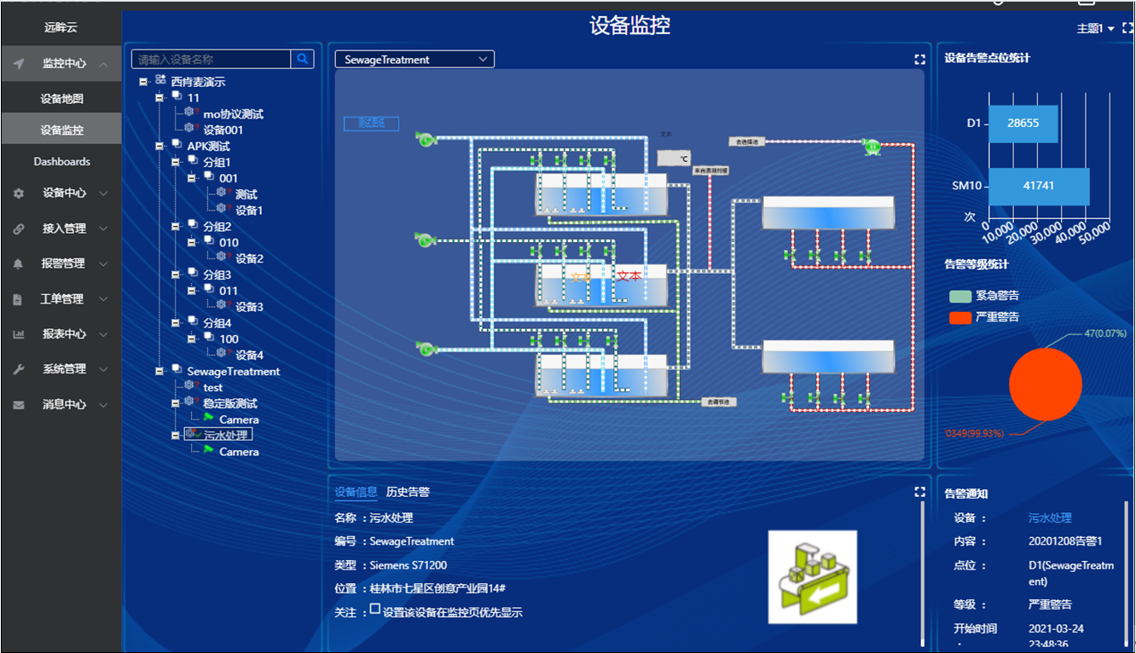
Task: Collapse the 分组1 tree node
Action: [176, 162]
